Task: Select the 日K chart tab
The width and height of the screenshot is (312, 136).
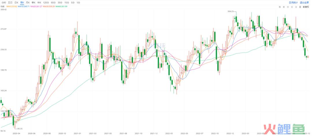Action: pos(16,3)
